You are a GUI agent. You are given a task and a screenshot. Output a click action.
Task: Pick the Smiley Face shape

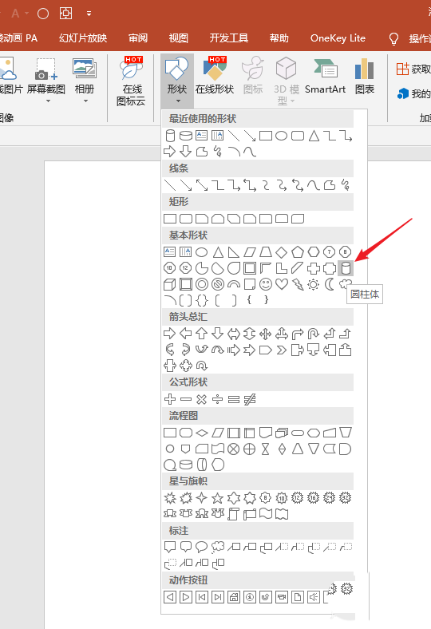tap(266, 284)
